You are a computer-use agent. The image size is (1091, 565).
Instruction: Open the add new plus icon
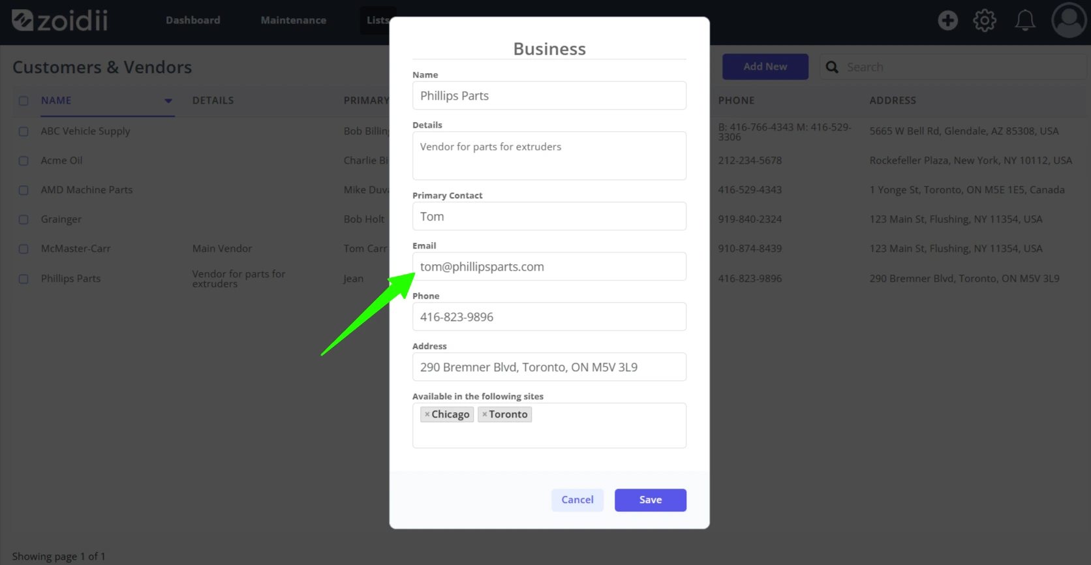947,20
